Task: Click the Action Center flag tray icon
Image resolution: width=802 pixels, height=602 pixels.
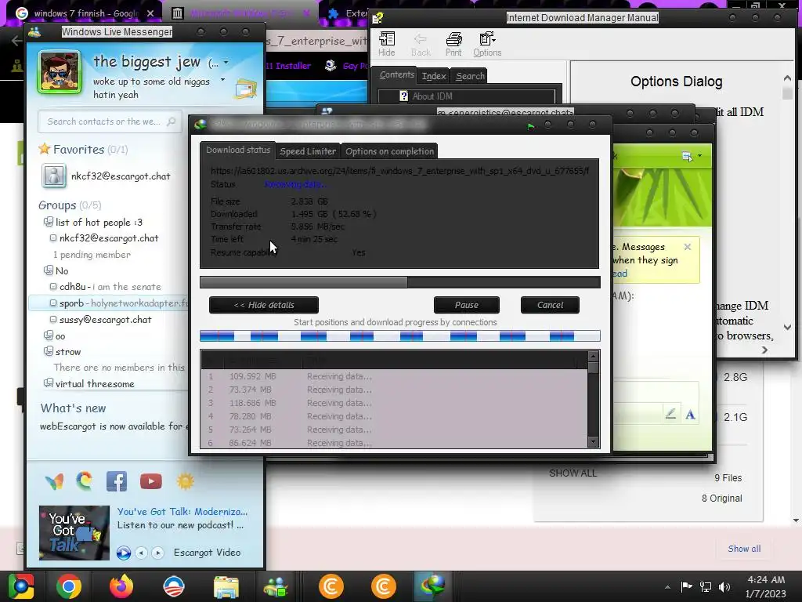Action: (x=686, y=586)
